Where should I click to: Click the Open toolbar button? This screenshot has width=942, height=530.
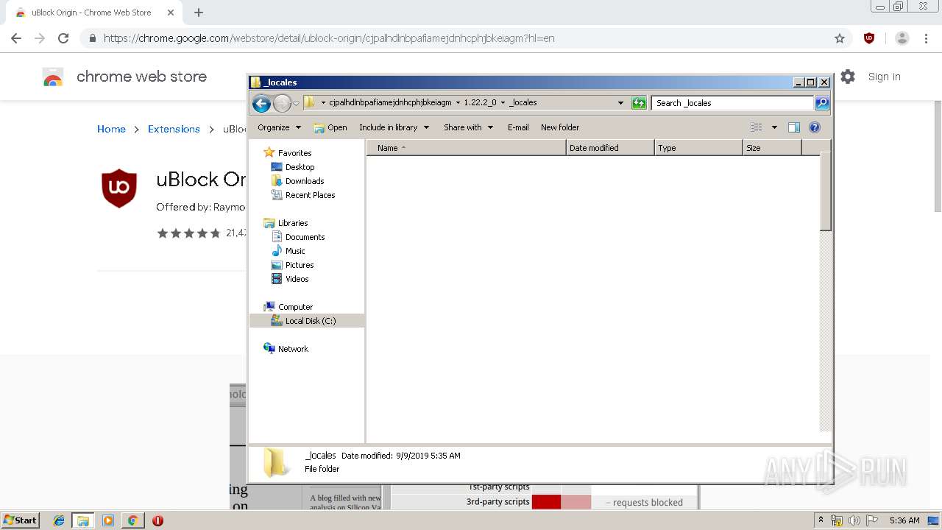330,127
